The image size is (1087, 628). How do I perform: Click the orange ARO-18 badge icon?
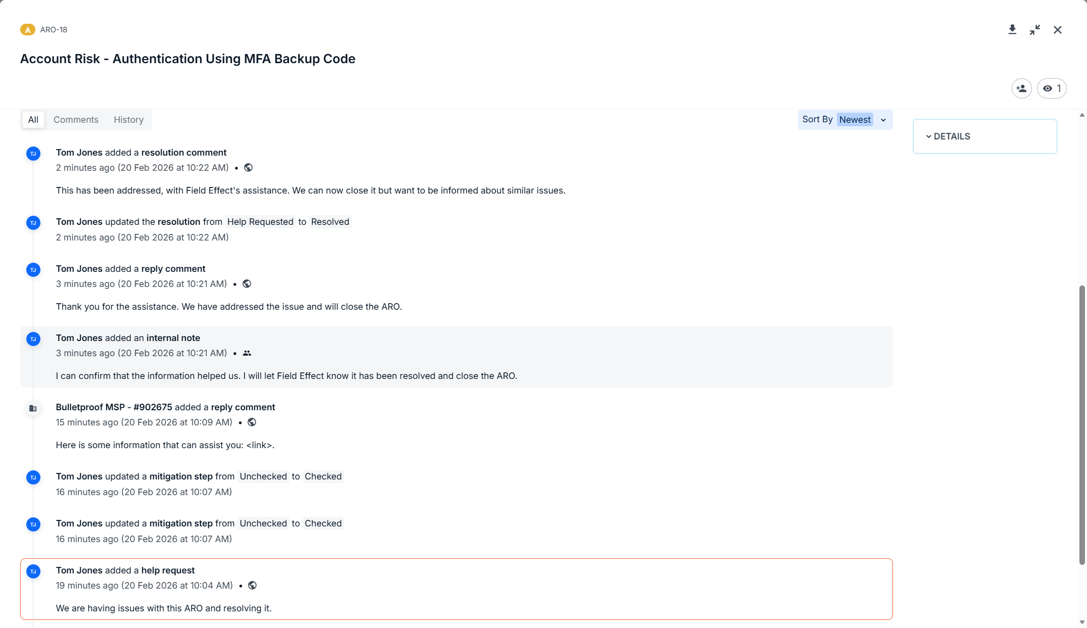(27, 30)
